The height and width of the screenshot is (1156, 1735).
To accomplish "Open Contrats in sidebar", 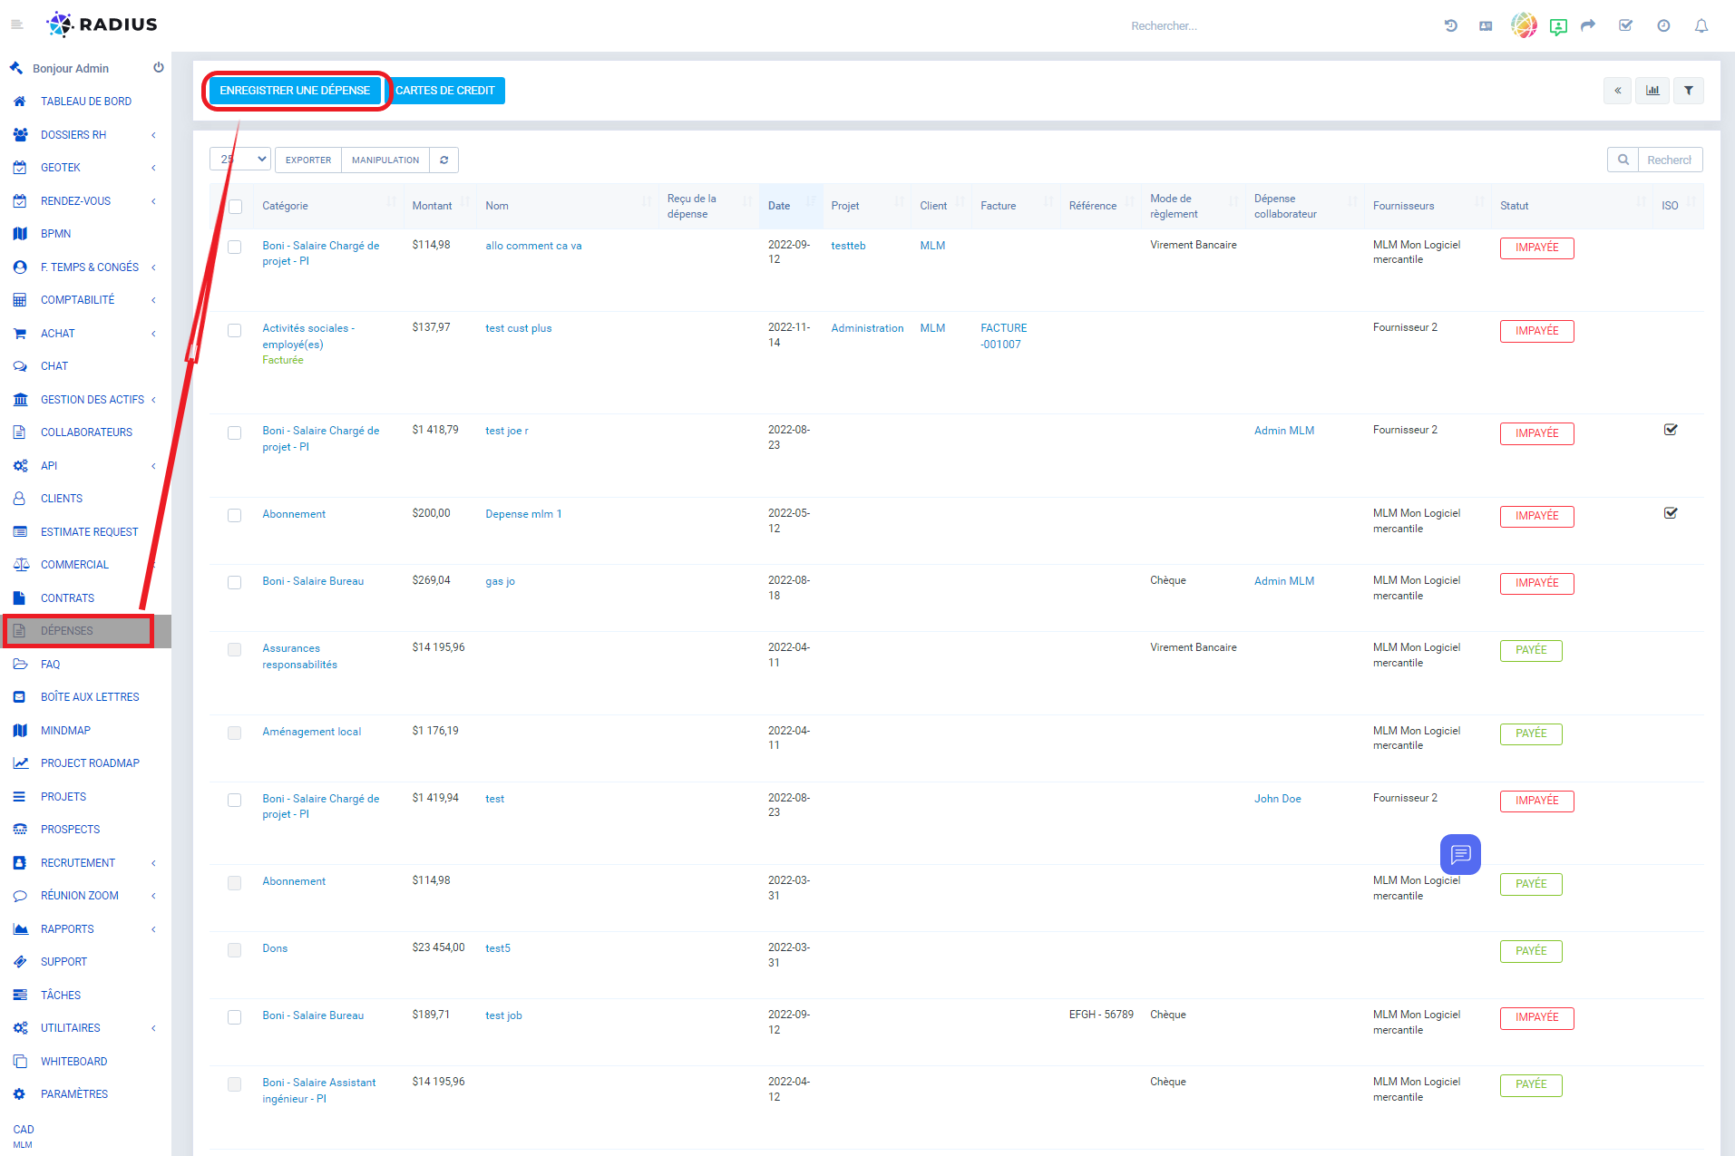I will pos(85,598).
